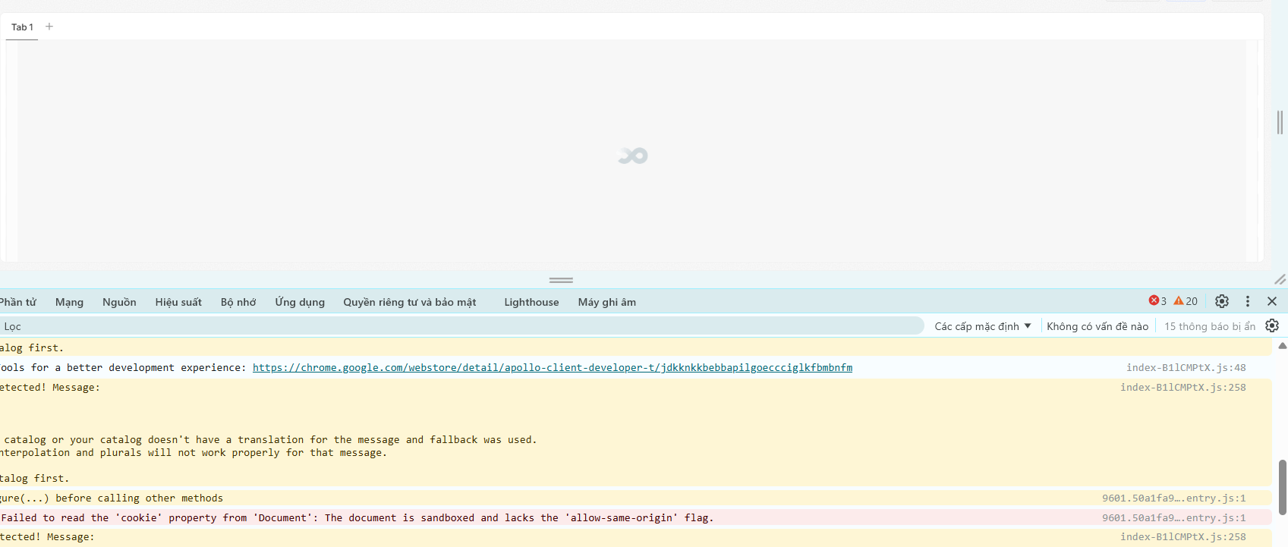Open the apollo-client-developer-tools webstore link
Image resolution: width=1288 pixels, height=547 pixels.
pos(553,367)
